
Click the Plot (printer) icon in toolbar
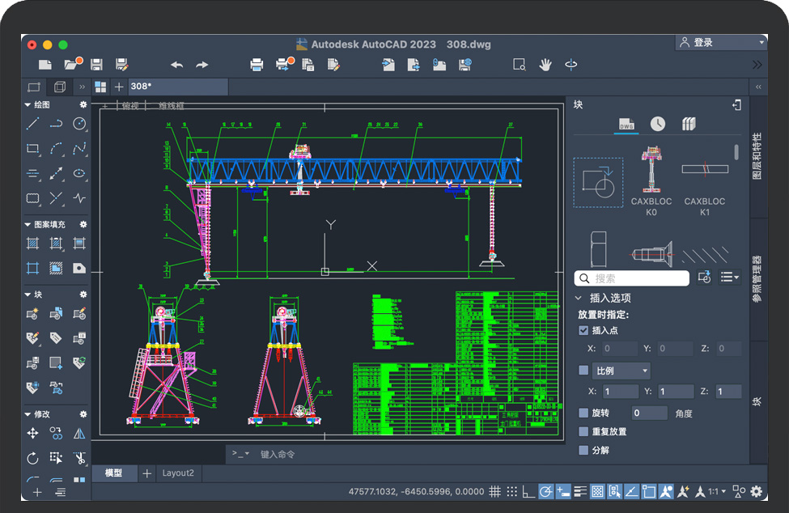(x=257, y=65)
